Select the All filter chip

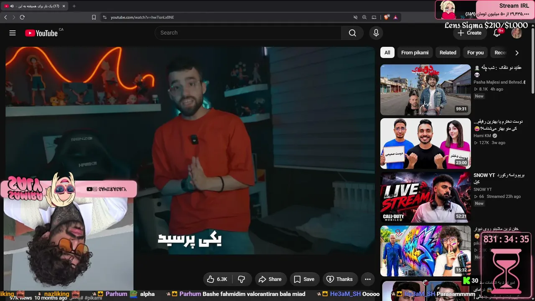pyautogui.click(x=387, y=53)
